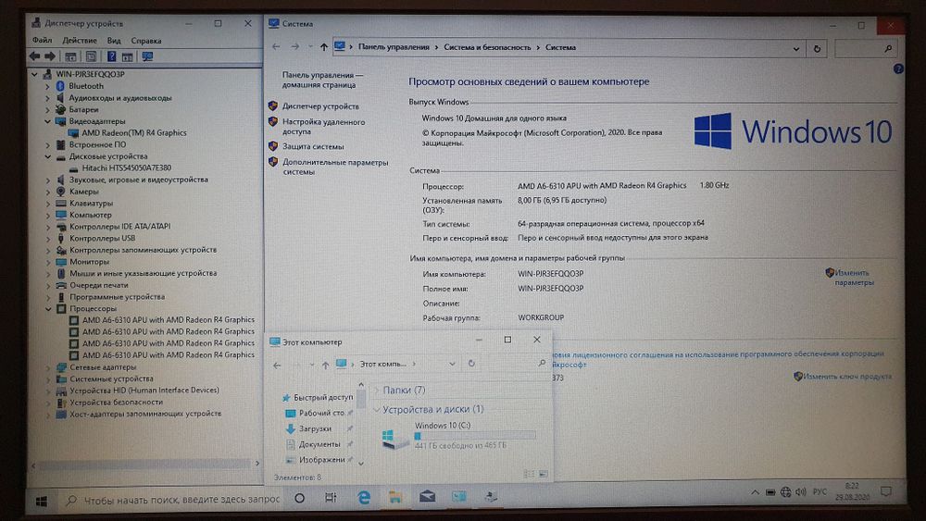Open Дополнительные параметры системы link
926x521 pixels.
(335, 167)
